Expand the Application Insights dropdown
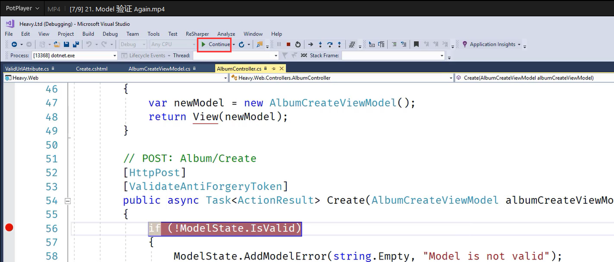The width and height of the screenshot is (614, 262). pos(519,44)
